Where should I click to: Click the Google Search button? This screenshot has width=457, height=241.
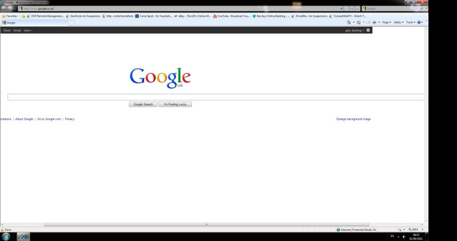[x=143, y=105]
